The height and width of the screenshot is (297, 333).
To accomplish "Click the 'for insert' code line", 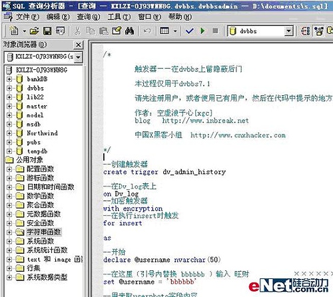I will 123,223.
